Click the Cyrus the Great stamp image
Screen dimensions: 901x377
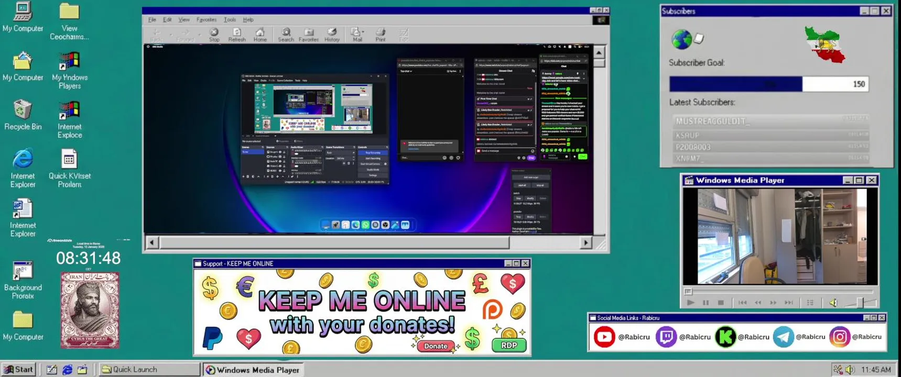(x=90, y=310)
